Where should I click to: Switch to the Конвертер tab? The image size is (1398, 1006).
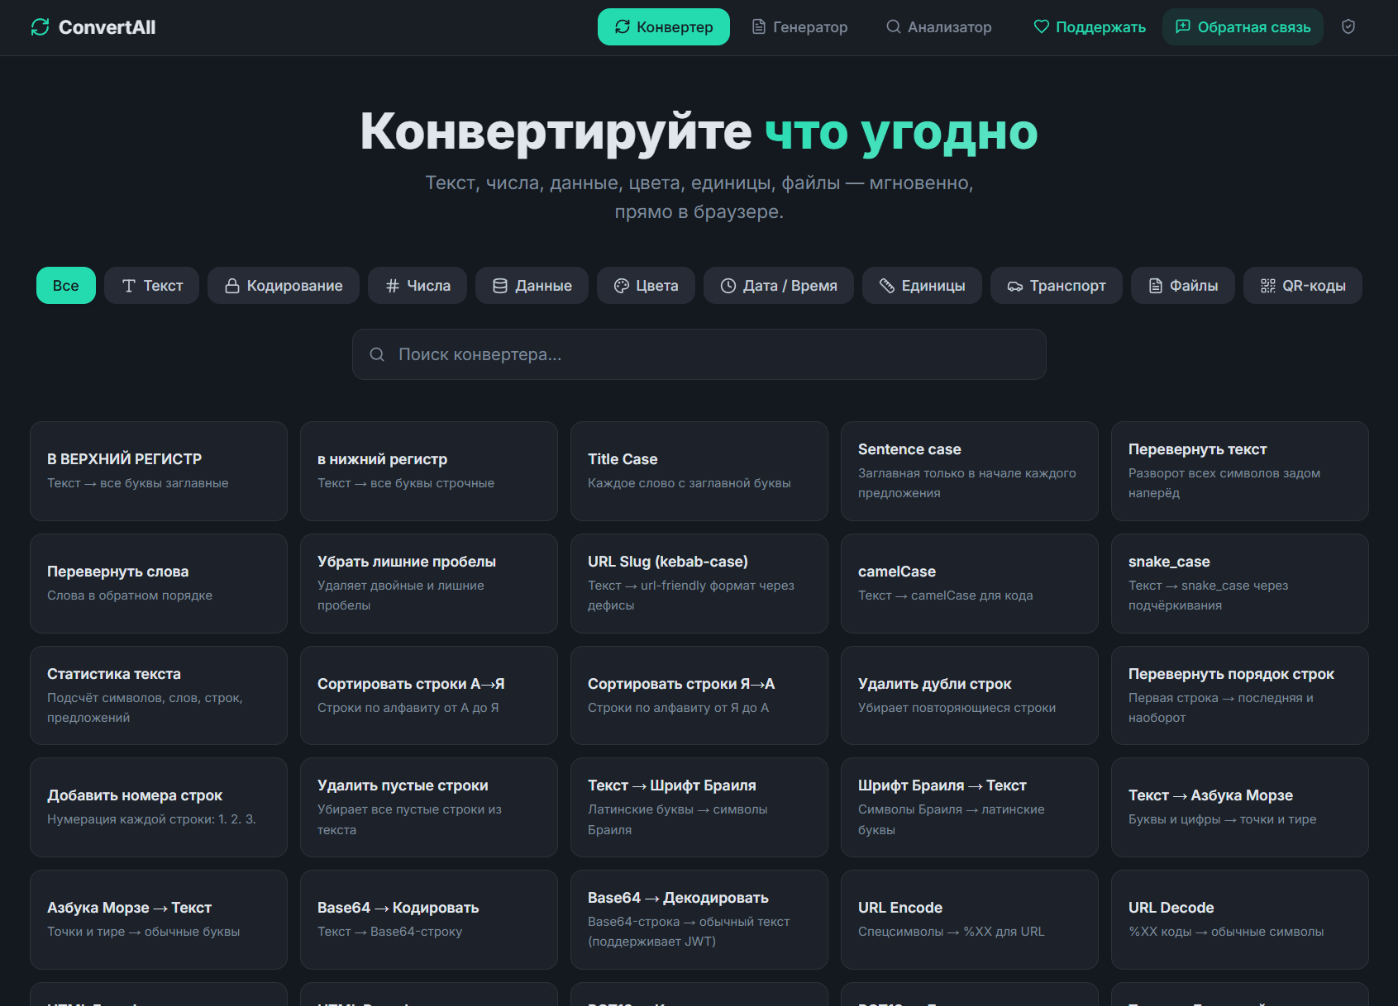tap(664, 27)
